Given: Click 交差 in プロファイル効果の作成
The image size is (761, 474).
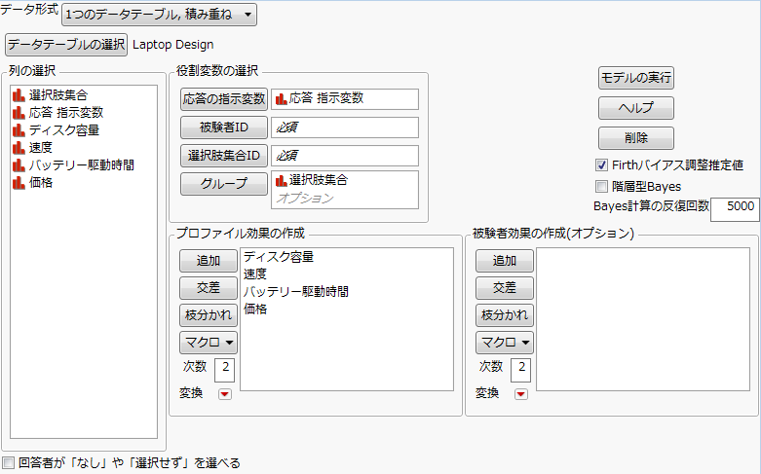Looking at the screenshot, I should tap(209, 288).
